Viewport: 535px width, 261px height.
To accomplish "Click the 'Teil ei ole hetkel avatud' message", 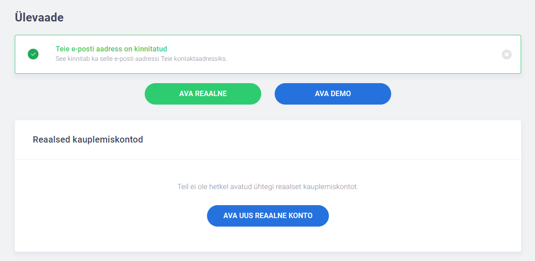I will tap(268, 187).
